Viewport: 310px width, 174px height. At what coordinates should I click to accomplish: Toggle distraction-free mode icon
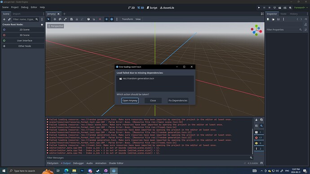(x=262, y=14)
